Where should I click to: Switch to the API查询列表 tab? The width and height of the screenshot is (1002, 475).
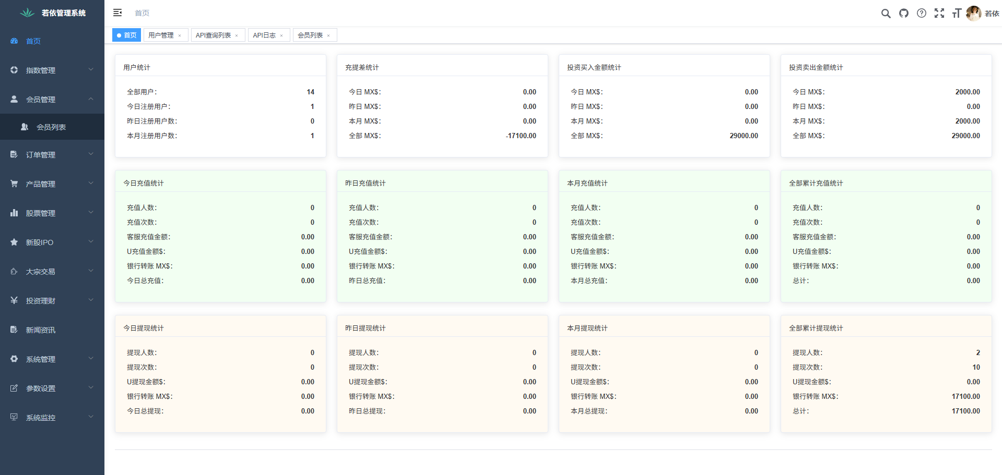pos(213,35)
